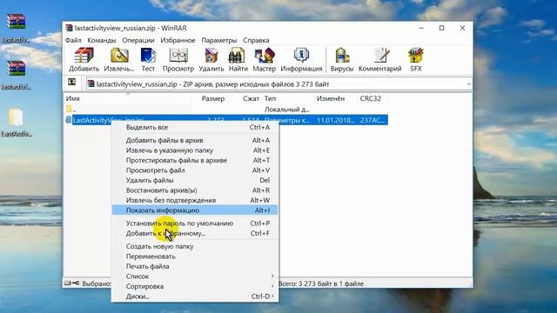
Task: Click the Удалить toolbar icon
Action: point(211,60)
